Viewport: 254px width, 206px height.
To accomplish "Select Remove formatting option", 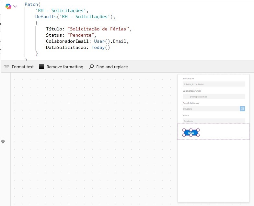I will coord(61,67).
